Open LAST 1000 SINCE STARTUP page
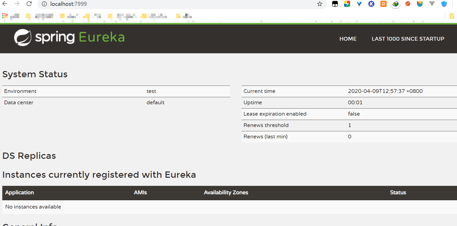457x226 pixels. [x=408, y=39]
